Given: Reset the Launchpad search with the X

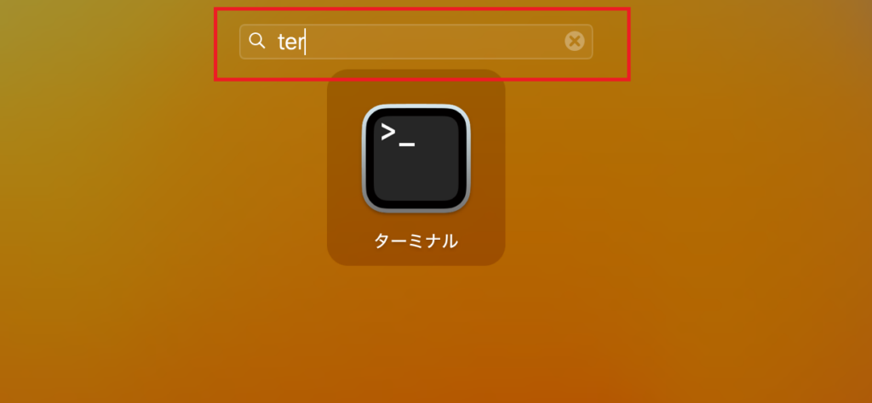Looking at the screenshot, I should [x=575, y=41].
